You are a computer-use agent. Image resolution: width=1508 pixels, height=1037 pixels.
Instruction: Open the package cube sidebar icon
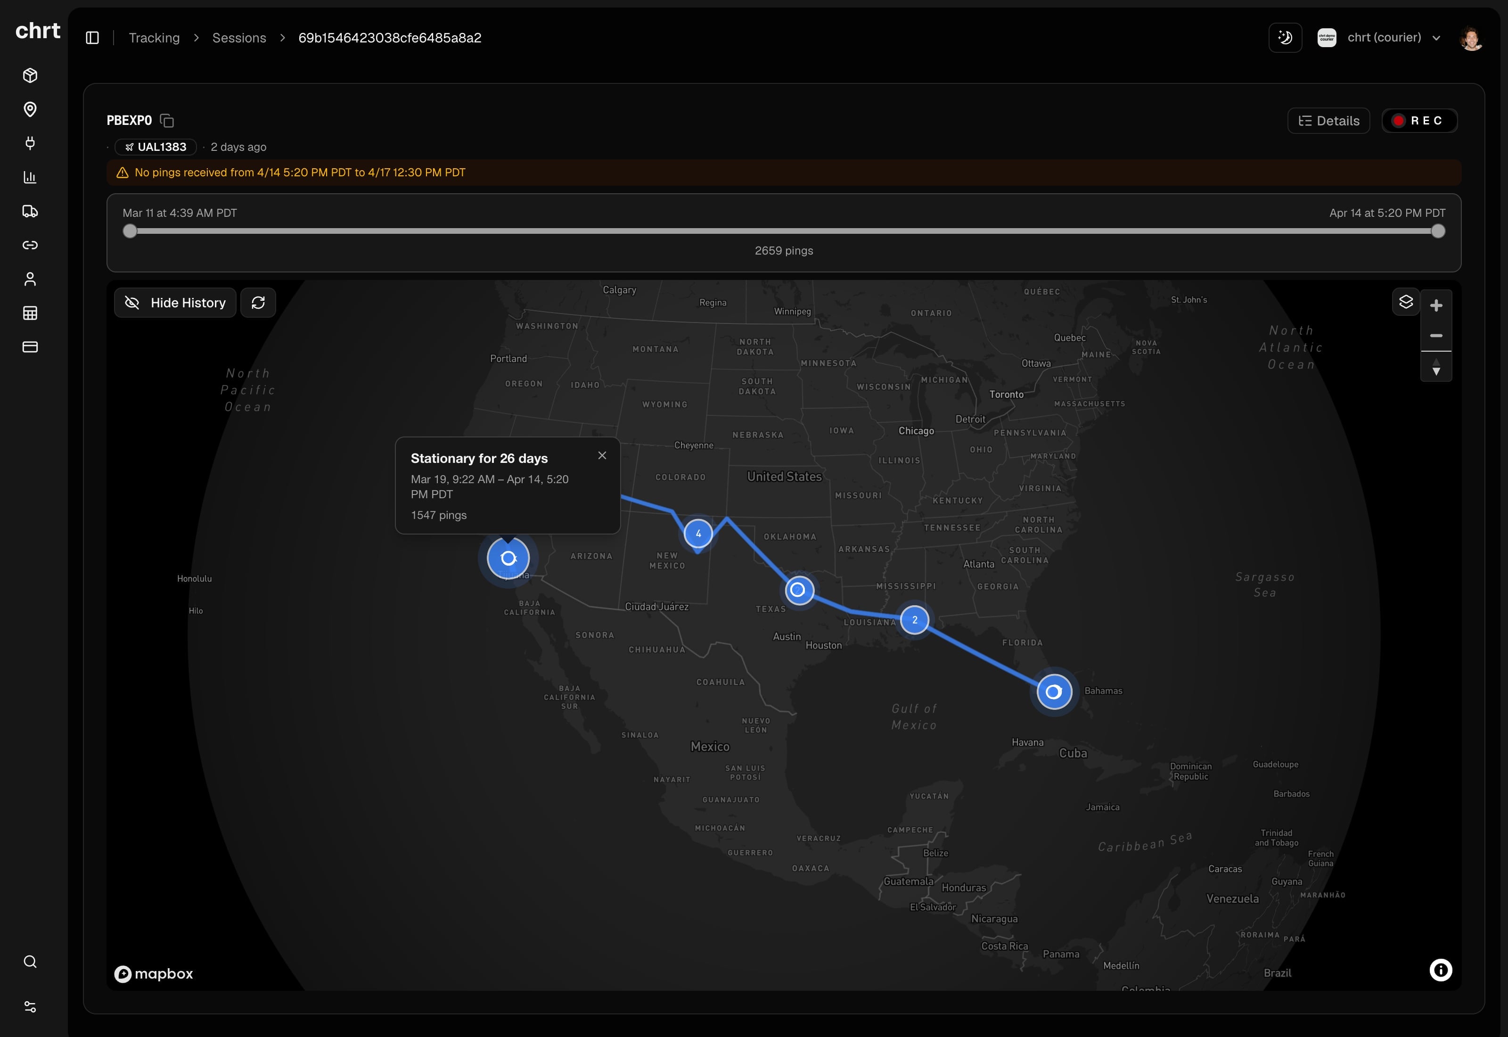pyautogui.click(x=30, y=75)
